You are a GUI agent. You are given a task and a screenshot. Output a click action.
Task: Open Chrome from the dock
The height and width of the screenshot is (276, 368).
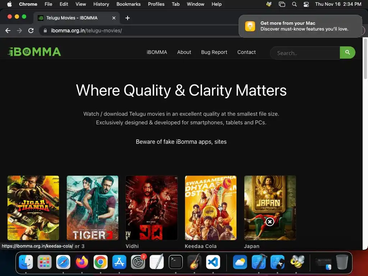pos(101,262)
